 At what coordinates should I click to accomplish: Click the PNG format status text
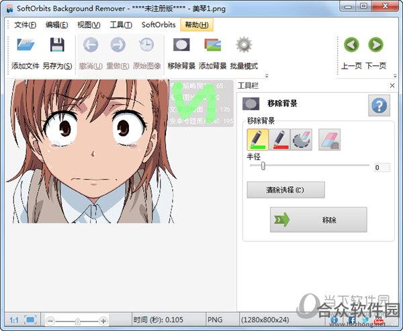(x=215, y=320)
